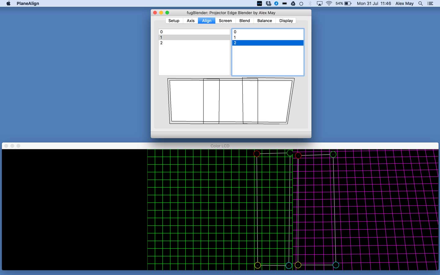The width and height of the screenshot is (440, 275).
Task: Click cyan corner handle on the magenta grid
Action: click(x=336, y=265)
